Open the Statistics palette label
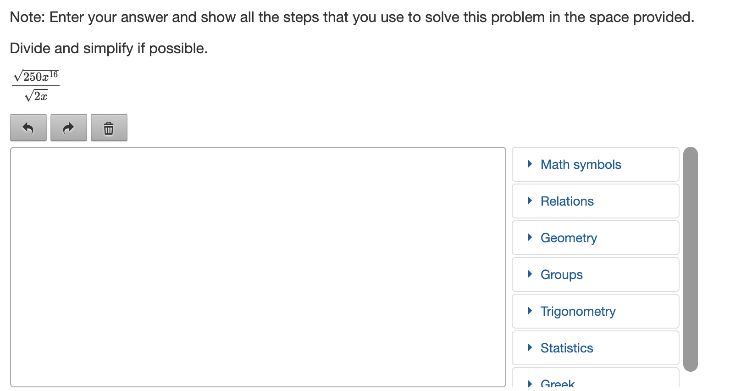This screenshot has width=730, height=391. click(567, 348)
